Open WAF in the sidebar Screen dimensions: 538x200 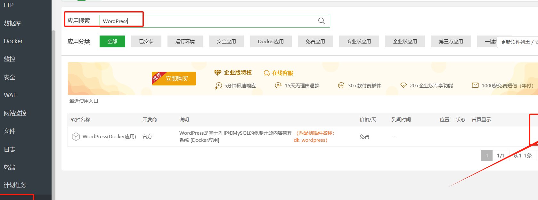click(10, 95)
